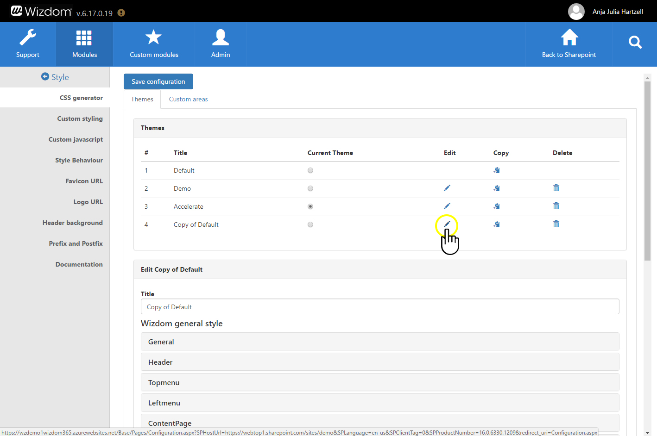Go back using Style arrow icon

(x=45, y=76)
